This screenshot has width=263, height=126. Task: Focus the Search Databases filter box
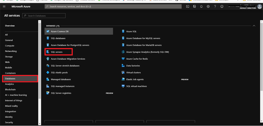(44, 16)
